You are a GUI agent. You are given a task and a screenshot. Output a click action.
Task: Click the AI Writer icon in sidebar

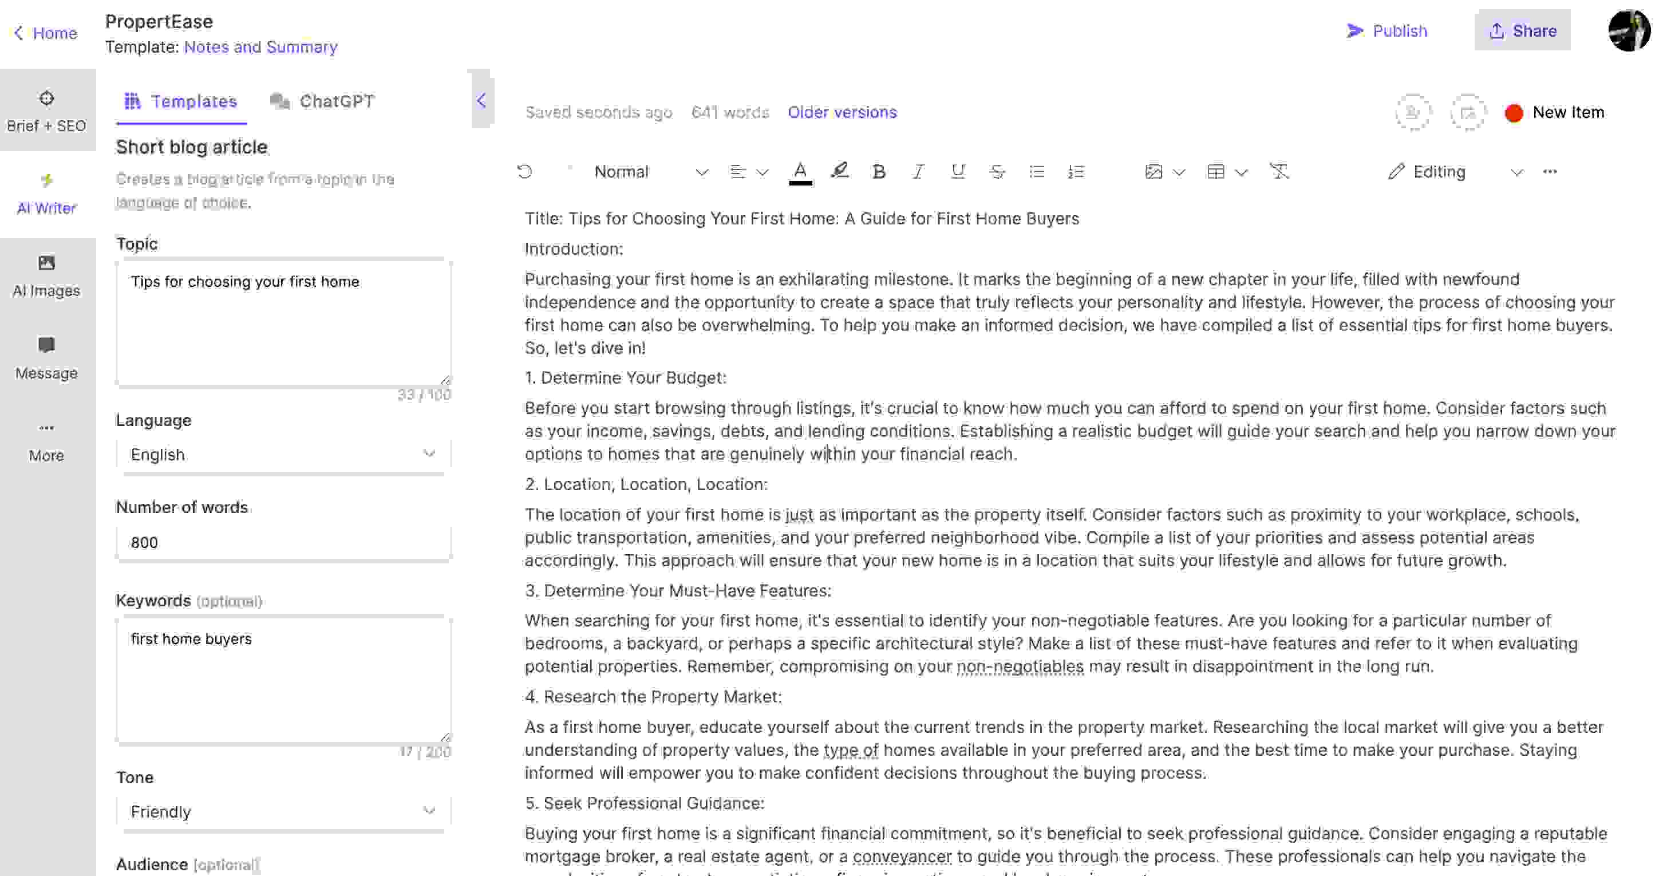pos(46,193)
